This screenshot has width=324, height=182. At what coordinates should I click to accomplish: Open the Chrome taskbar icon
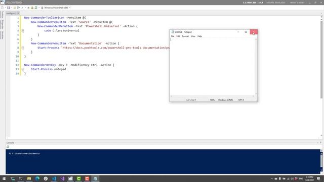46,178
